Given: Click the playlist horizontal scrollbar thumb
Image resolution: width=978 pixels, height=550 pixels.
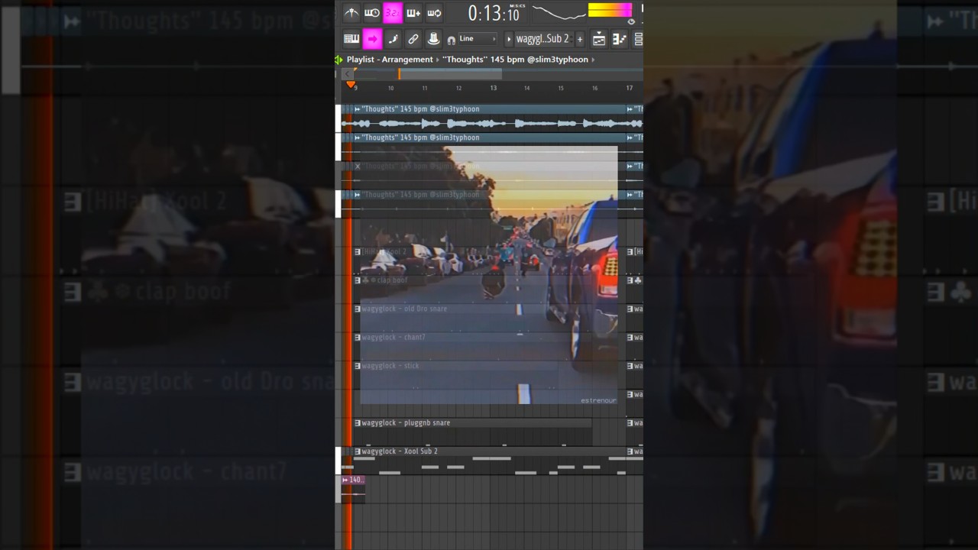Looking at the screenshot, I should pyautogui.click(x=450, y=74).
